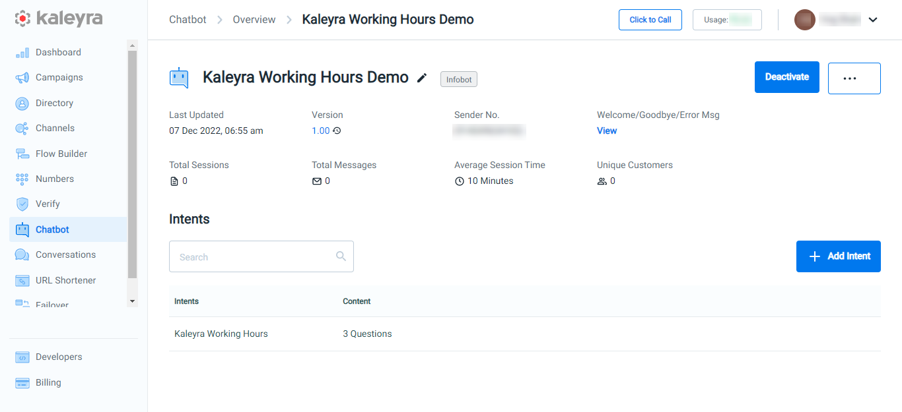This screenshot has width=902, height=412.
Task: Click sidebar scrollbar down arrow
Action: tap(133, 301)
